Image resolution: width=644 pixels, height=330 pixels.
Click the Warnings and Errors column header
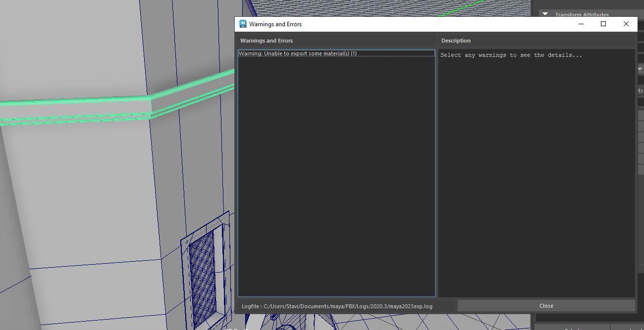[x=266, y=40]
